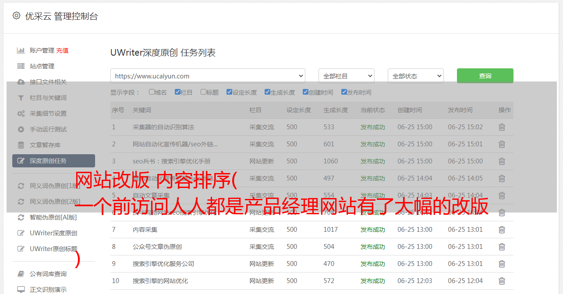The image size is (563, 294).
Task: Click the monitor icon for 正文识别演示
Action: click(21, 290)
